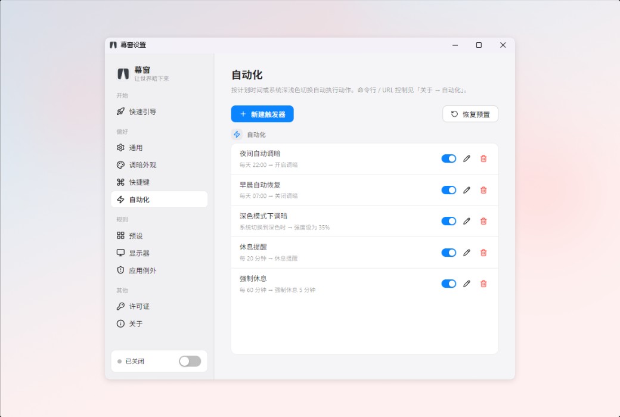
Task: Go to 通用 settings
Action: click(159, 147)
